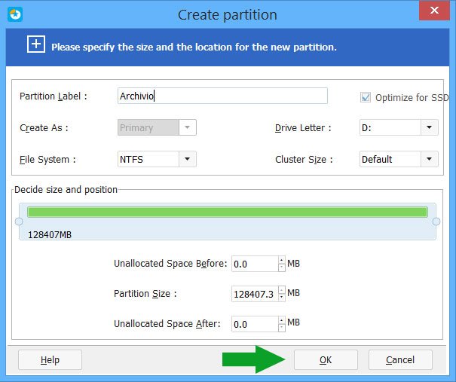Click the Partition Label text field

(222, 96)
